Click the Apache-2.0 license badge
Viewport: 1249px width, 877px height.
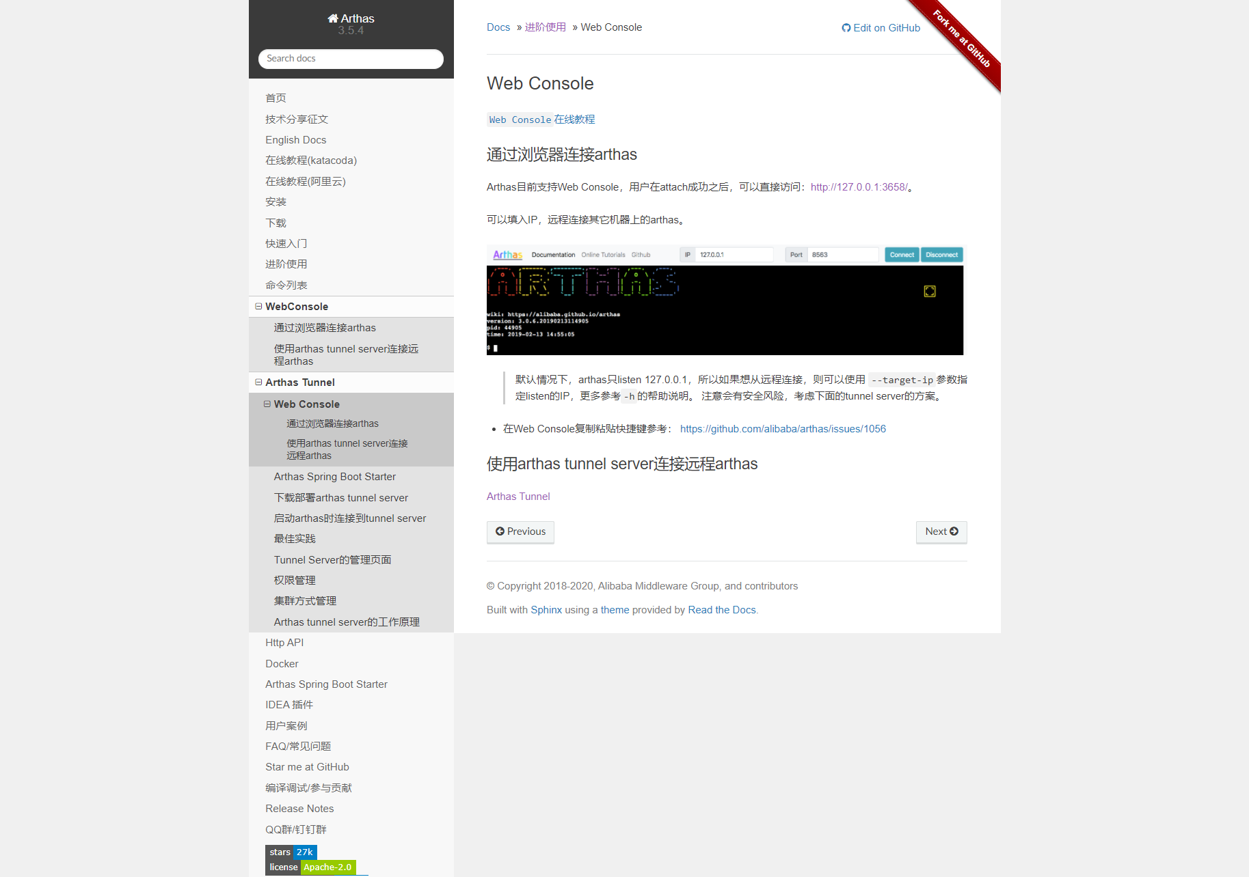click(x=327, y=867)
